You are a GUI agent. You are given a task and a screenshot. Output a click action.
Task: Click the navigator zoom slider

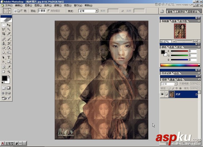[184, 41]
